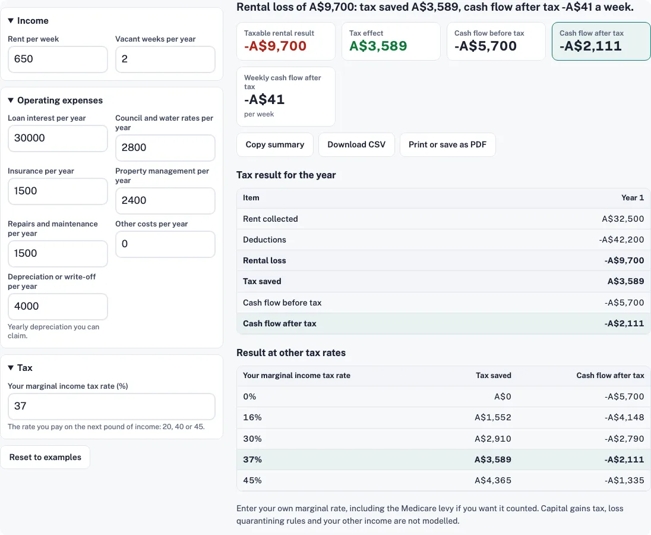
Task: Click the Reset to examples button
Action: [45, 457]
